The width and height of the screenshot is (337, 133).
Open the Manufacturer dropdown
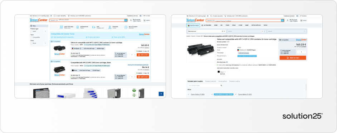click(x=206, y=31)
